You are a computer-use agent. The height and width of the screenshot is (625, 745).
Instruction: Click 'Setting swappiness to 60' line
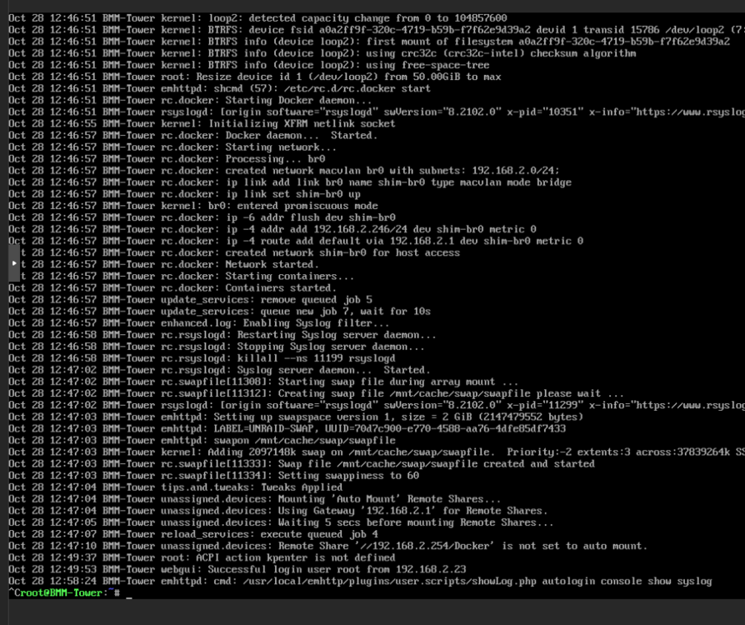pos(214,475)
